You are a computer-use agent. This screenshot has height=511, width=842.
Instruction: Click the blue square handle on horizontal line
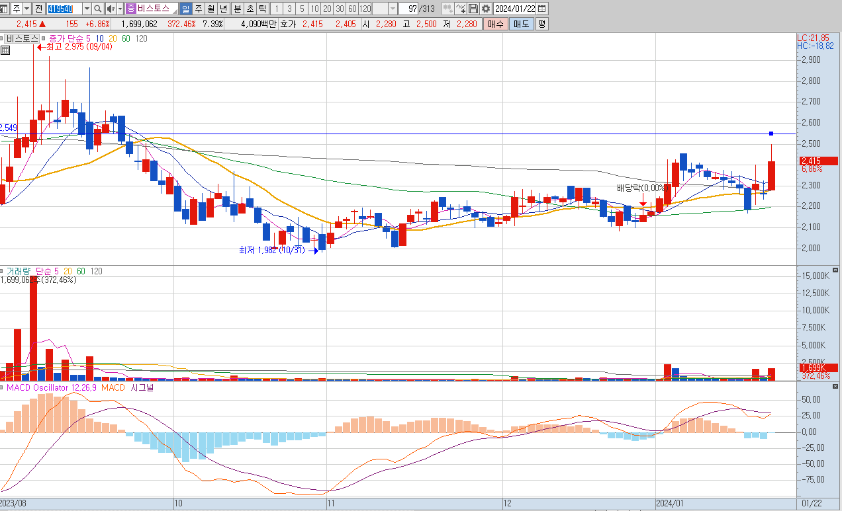pyautogui.click(x=771, y=134)
